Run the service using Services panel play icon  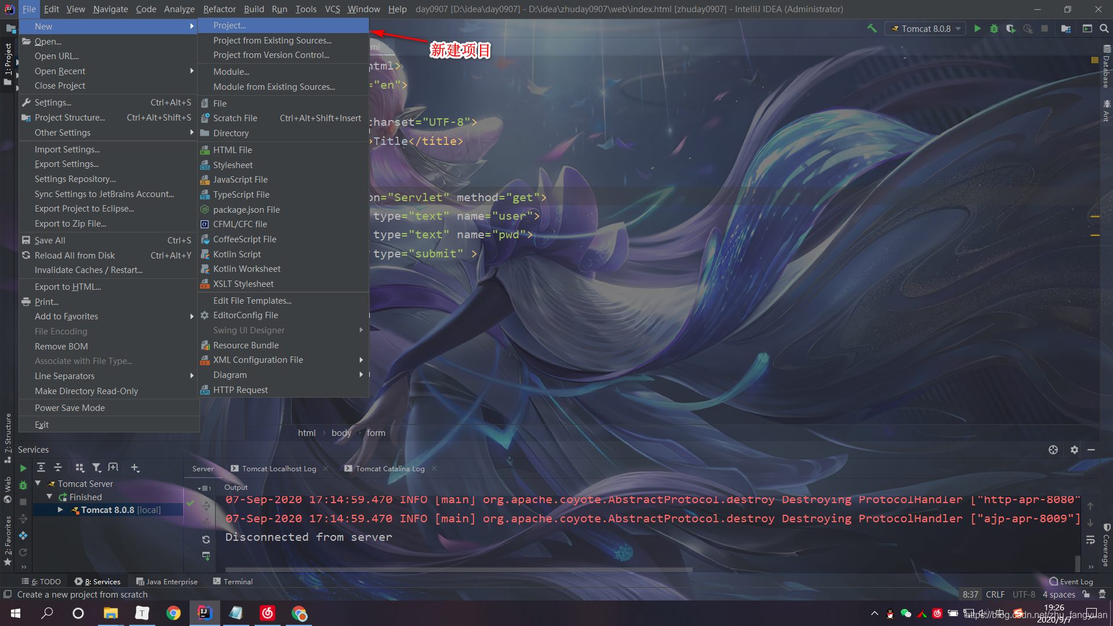(23, 468)
